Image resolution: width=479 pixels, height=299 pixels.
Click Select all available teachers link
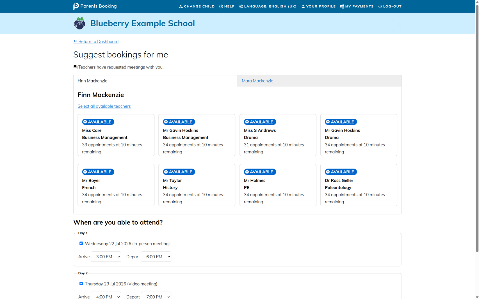click(x=104, y=106)
